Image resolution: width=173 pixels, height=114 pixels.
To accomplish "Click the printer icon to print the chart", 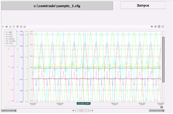I will (155, 26).
